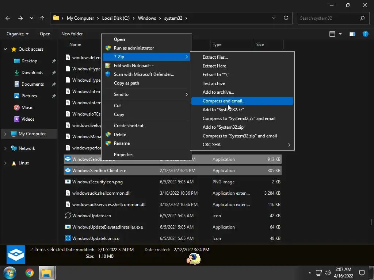374x280 pixels.
Task: Choose Create shortcut
Action: click(146, 125)
